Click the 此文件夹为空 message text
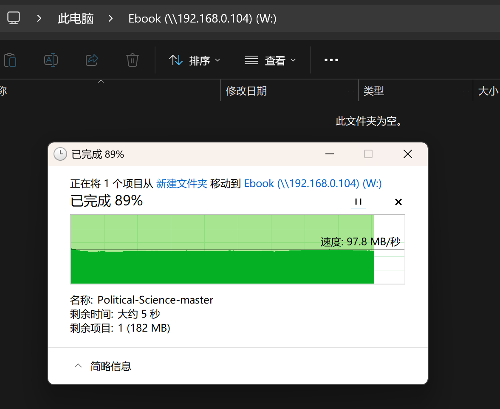500x409 pixels. click(x=369, y=121)
